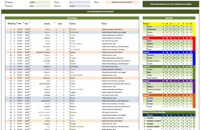Open the Timezone cell showing Paris
201x130 pixels.
coord(40,6)
